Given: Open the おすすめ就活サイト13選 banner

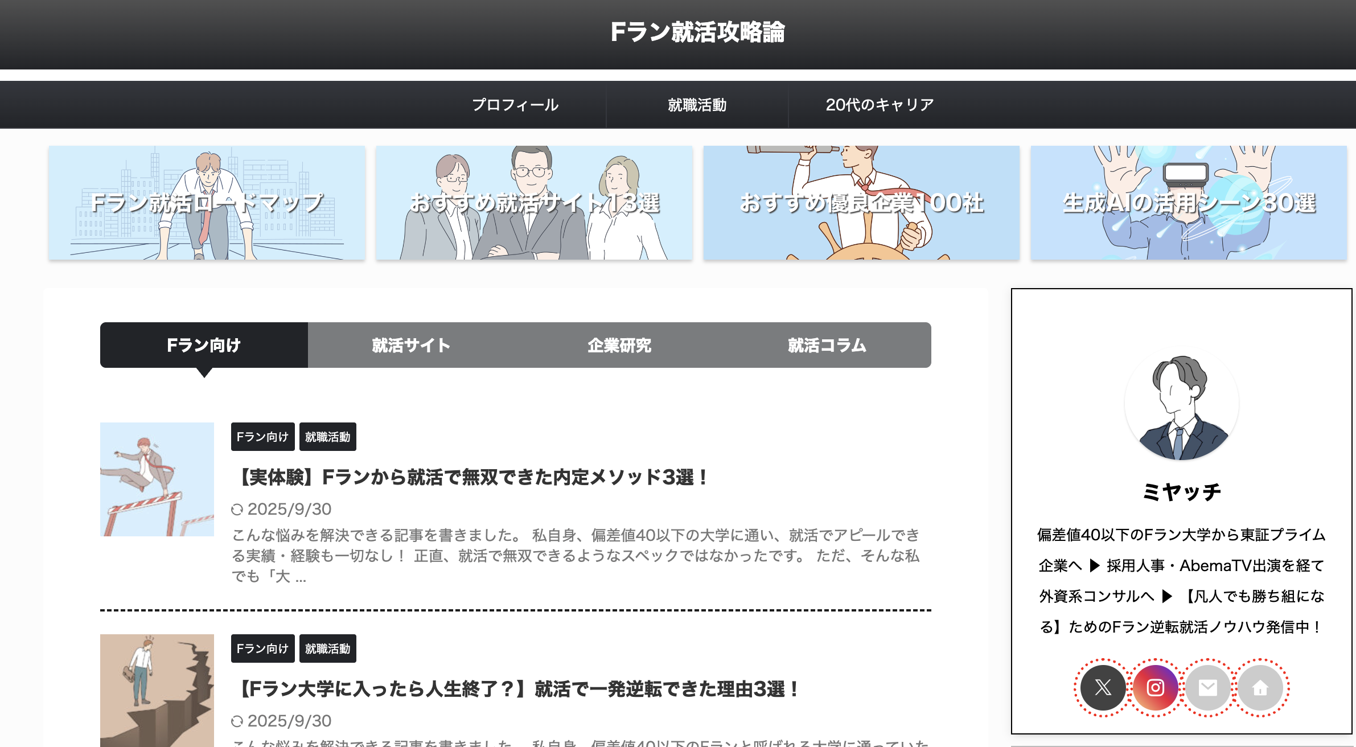Looking at the screenshot, I should tap(534, 203).
